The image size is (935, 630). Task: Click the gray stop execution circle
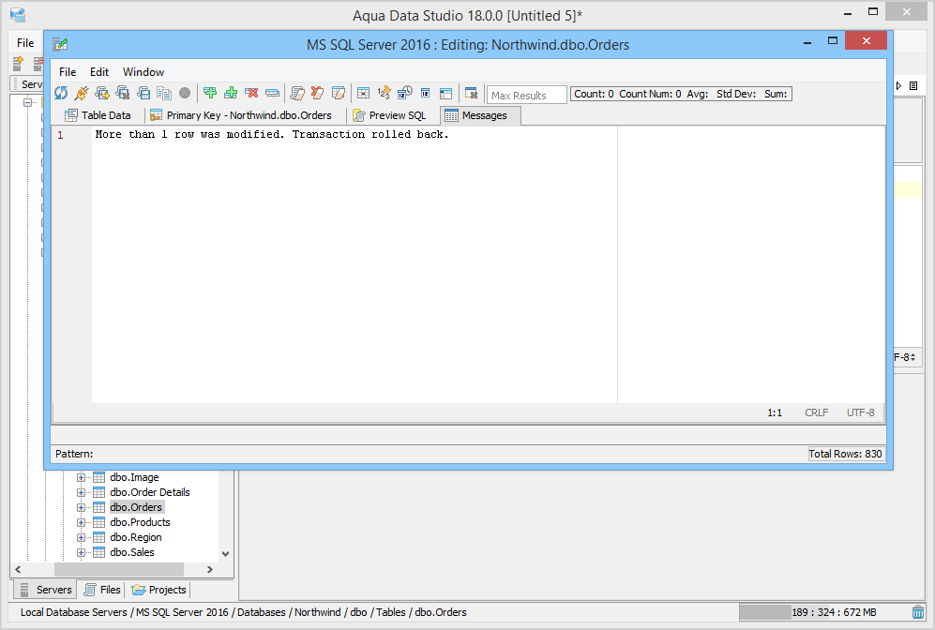[x=185, y=93]
